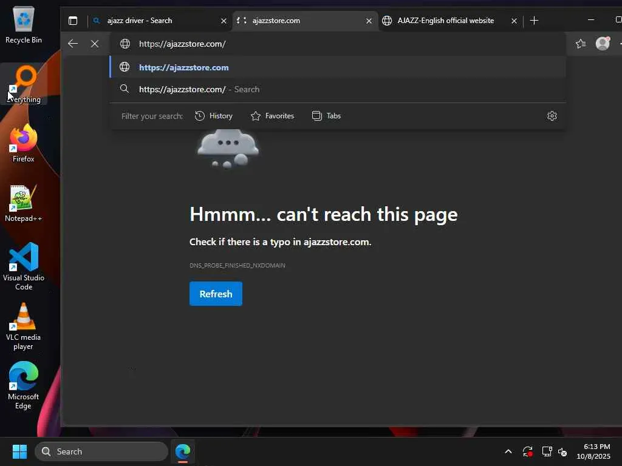The image size is (622, 466).
Task: Open the Everything search desktop shortcut
Action: pos(24,84)
